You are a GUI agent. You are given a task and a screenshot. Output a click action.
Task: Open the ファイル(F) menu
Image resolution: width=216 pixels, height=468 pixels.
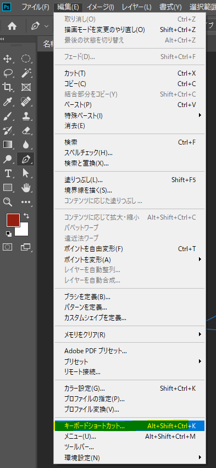tap(35, 7)
